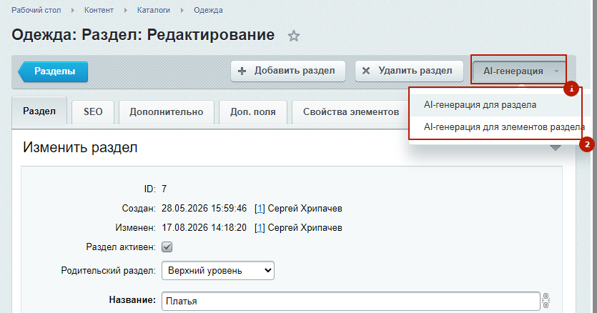The image size is (597, 313).
Task: Switch to the SEO tab
Action: tap(93, 112)
